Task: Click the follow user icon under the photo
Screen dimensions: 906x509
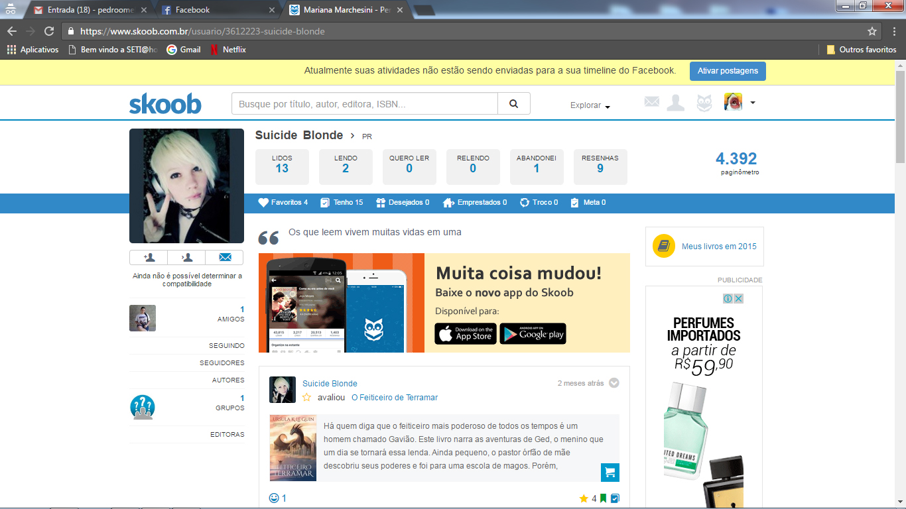Action: pos(186,257)
